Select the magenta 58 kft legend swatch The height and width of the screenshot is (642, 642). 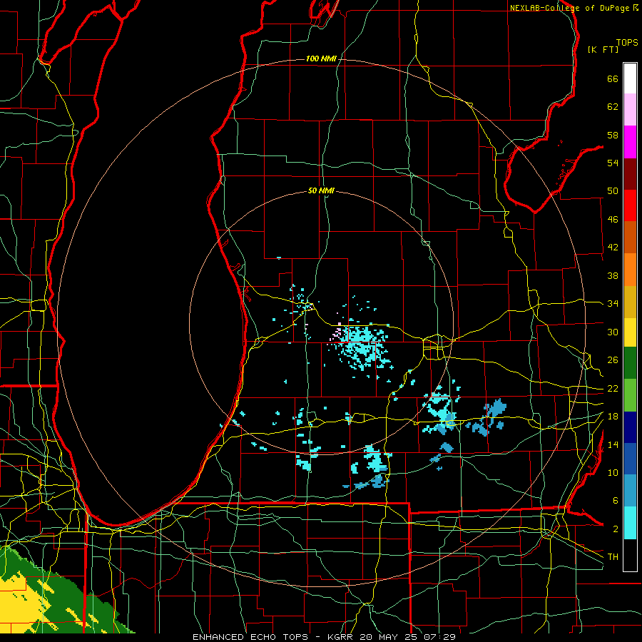(x=630, y=142)
